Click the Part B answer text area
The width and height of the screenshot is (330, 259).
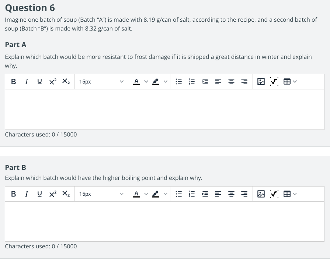(x=164, y=221)
